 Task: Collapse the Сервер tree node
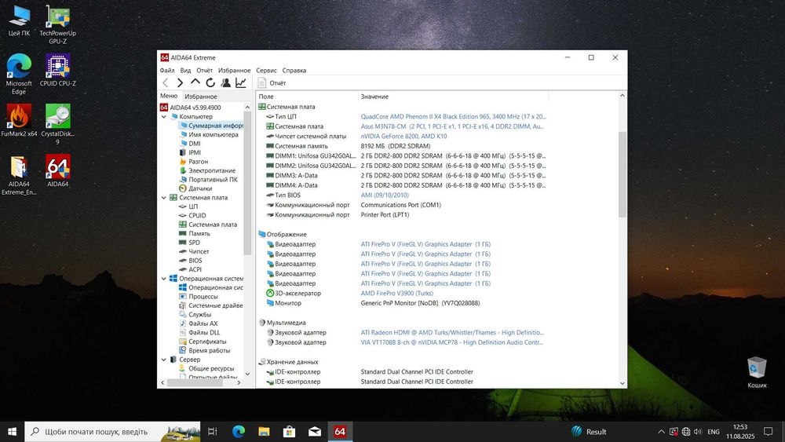click(164, 360)
